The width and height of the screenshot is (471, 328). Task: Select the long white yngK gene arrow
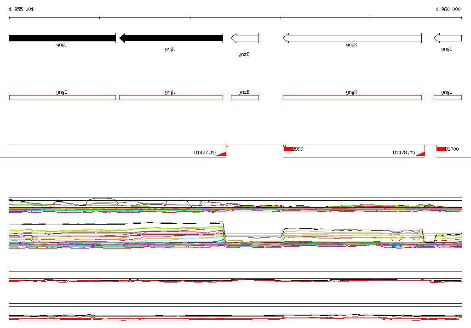(352, 38)
